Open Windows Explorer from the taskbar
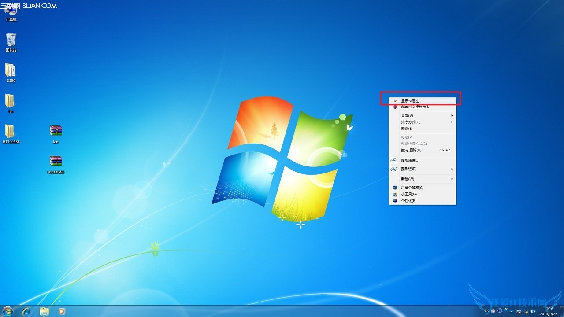The image size is (564, 317). 44,311
